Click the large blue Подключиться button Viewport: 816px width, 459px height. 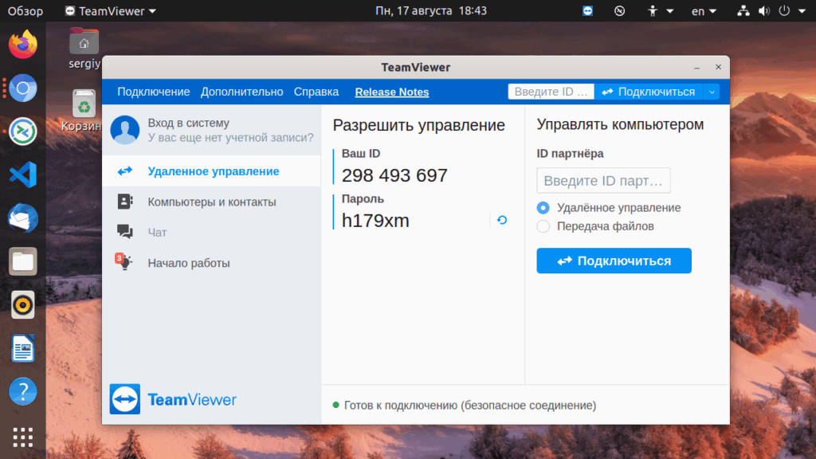point(614,261)
